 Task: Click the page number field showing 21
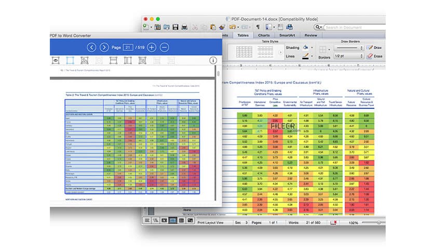tap(128, 47)
